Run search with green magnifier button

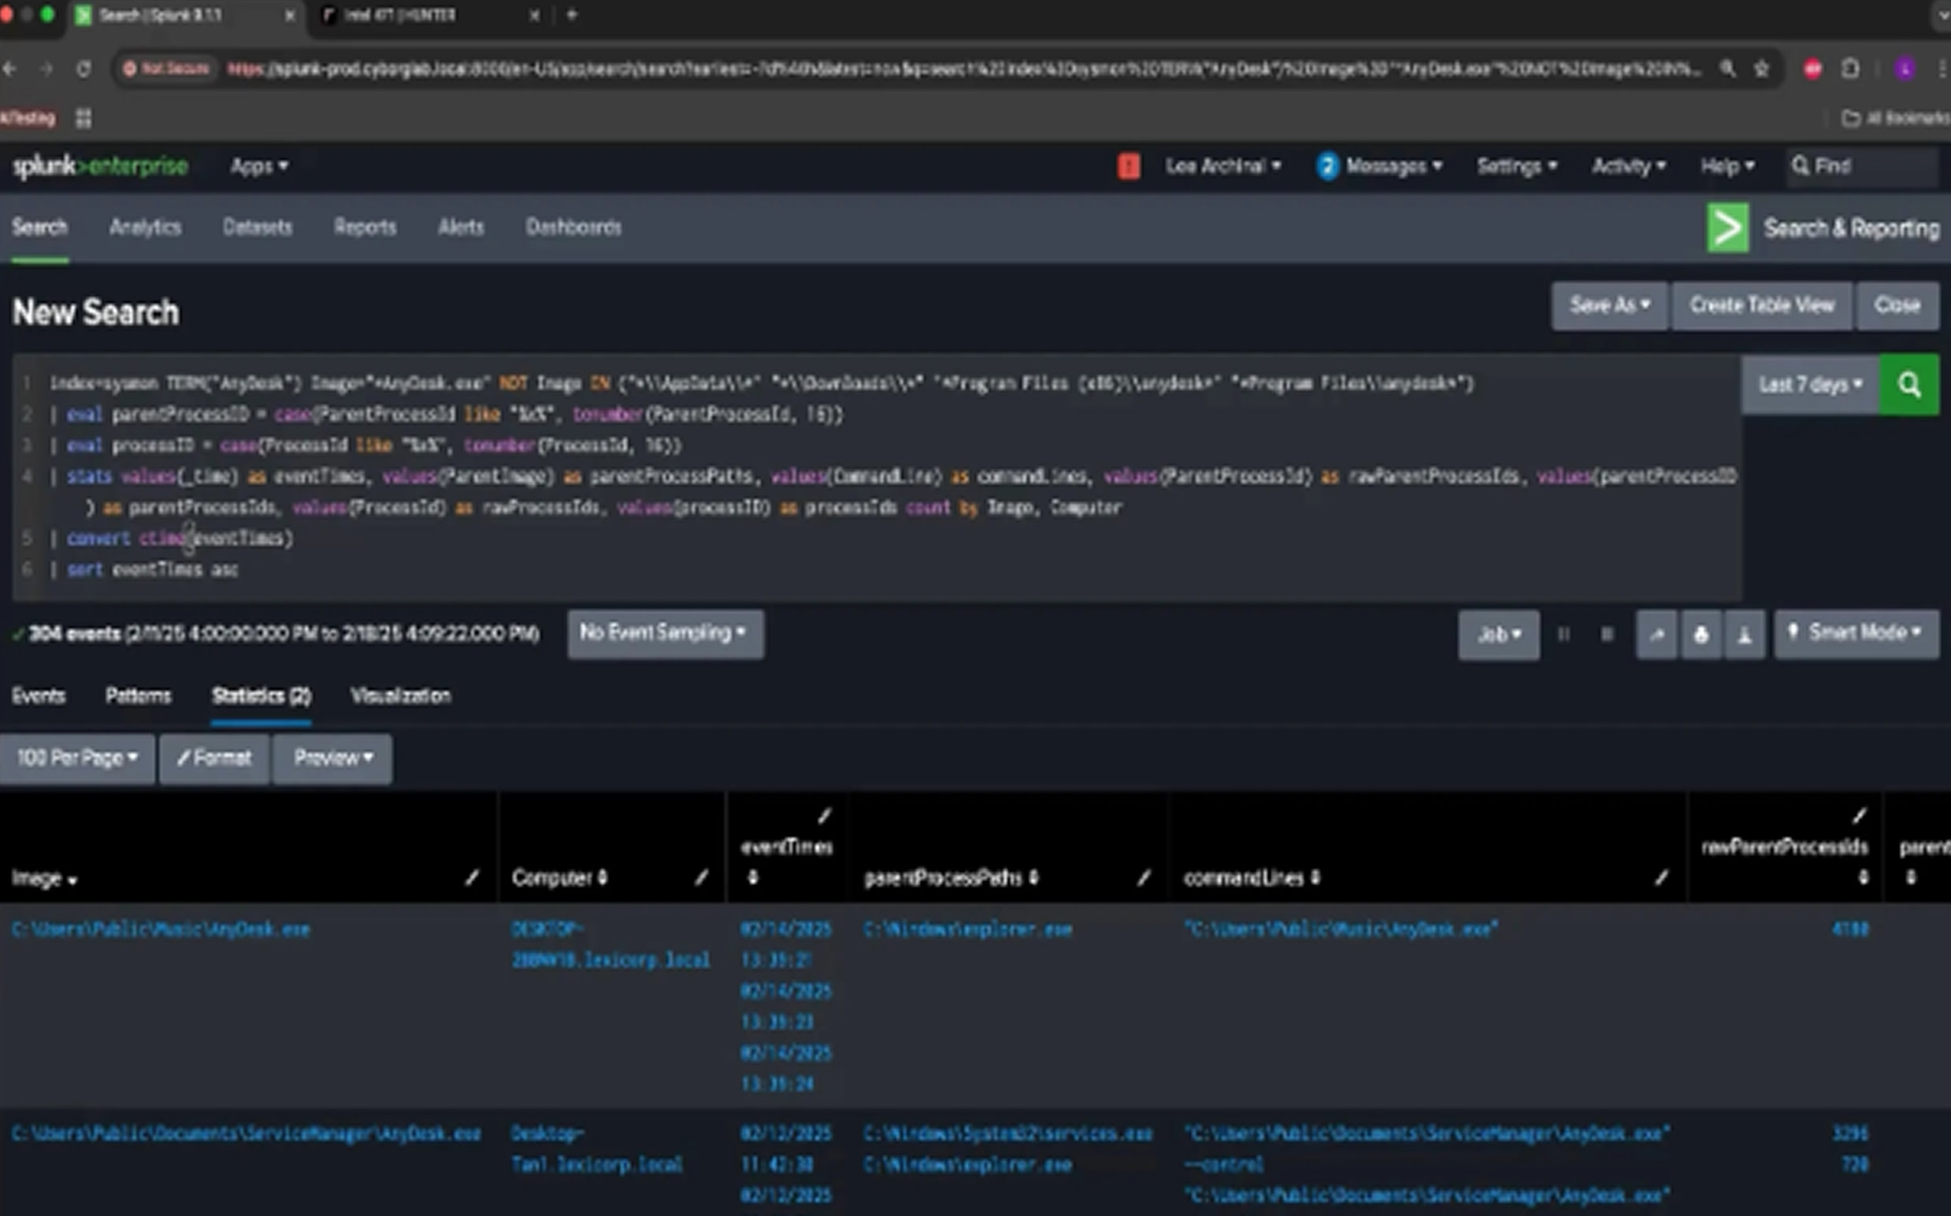[x=1908, y=384]
